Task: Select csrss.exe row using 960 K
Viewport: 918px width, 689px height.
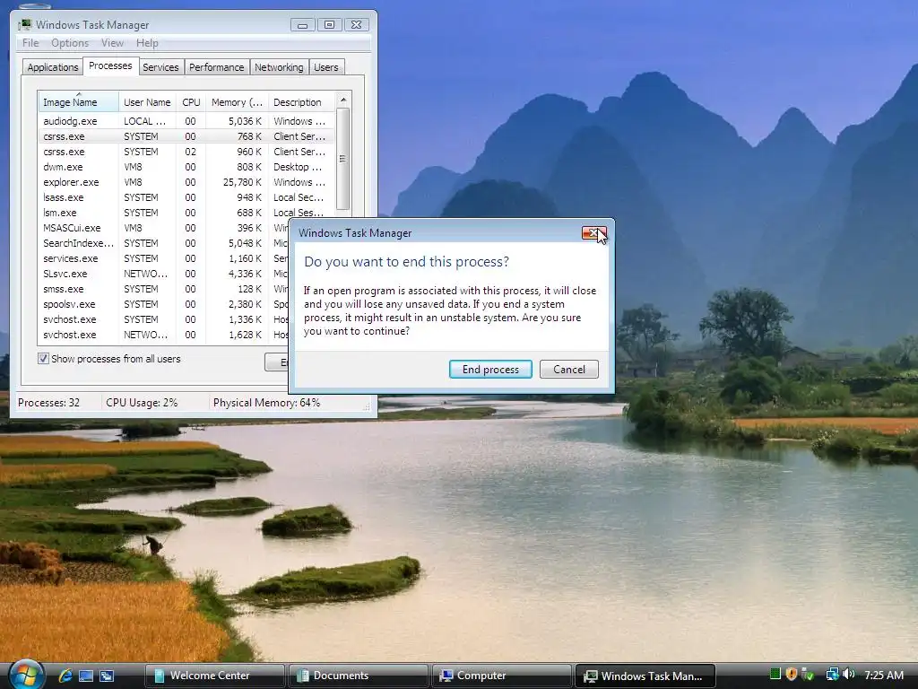Action: [x=186, y=152]
